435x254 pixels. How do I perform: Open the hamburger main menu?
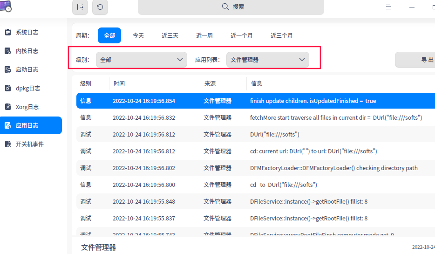pyautogui.click(x=388, y=7)
